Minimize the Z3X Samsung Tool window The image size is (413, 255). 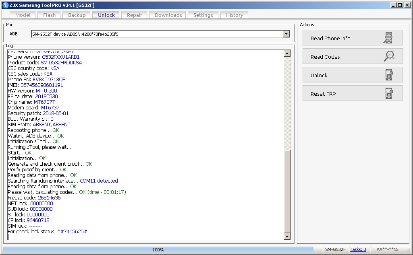393,5
